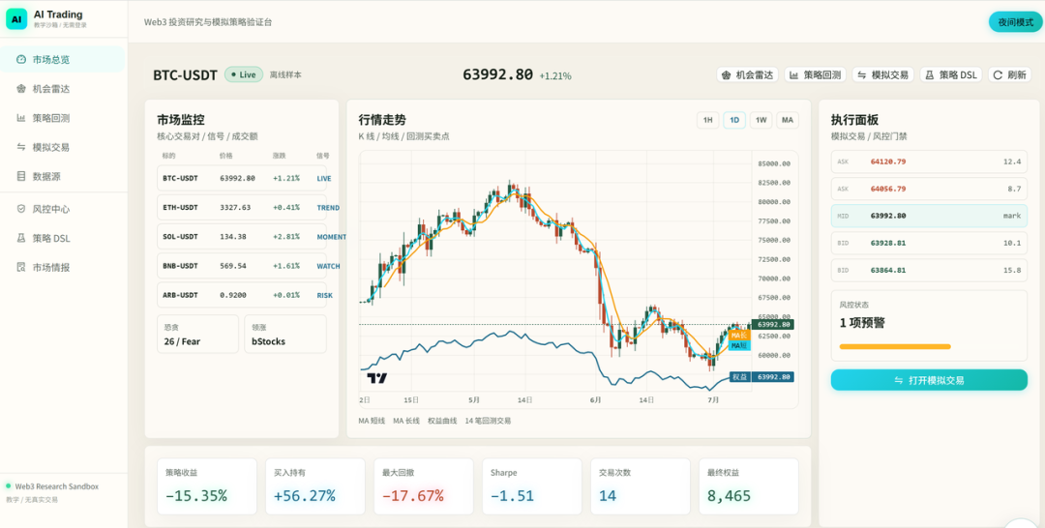The image size is (1045, 528).
Task: Click the AI Trading logo icon
Action: 16,19
